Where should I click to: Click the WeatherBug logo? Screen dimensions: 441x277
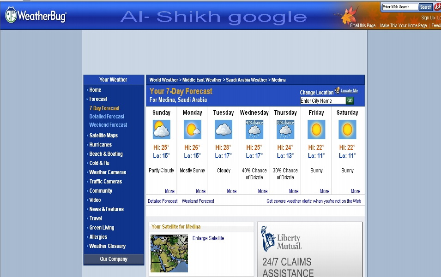click(36, 15)
